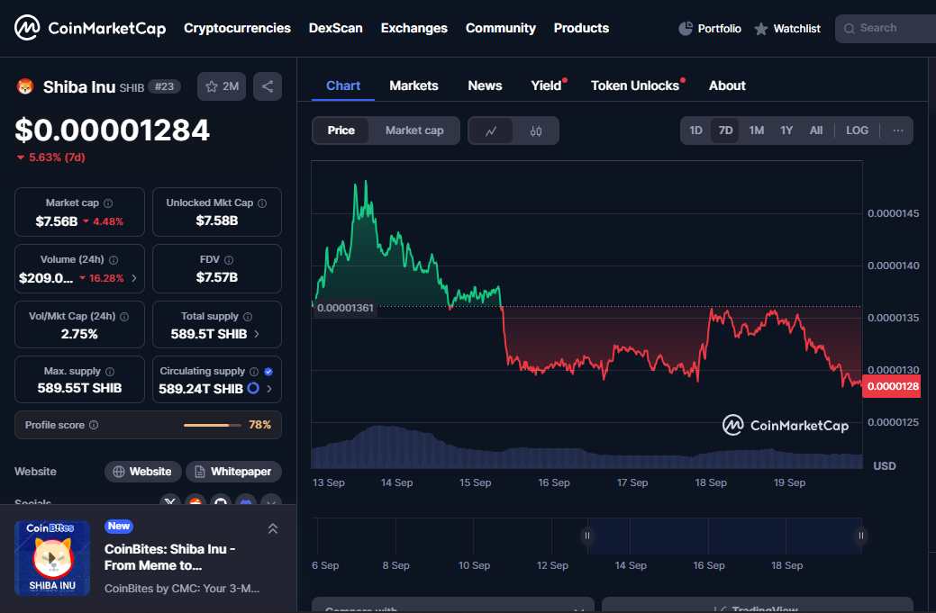Open the GitHub social icon
Viewport: 936px width, 613px height.
[221, 501]
